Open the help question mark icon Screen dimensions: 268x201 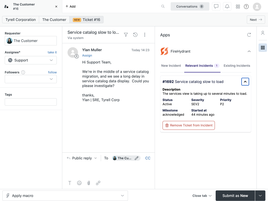coord(246,6)
